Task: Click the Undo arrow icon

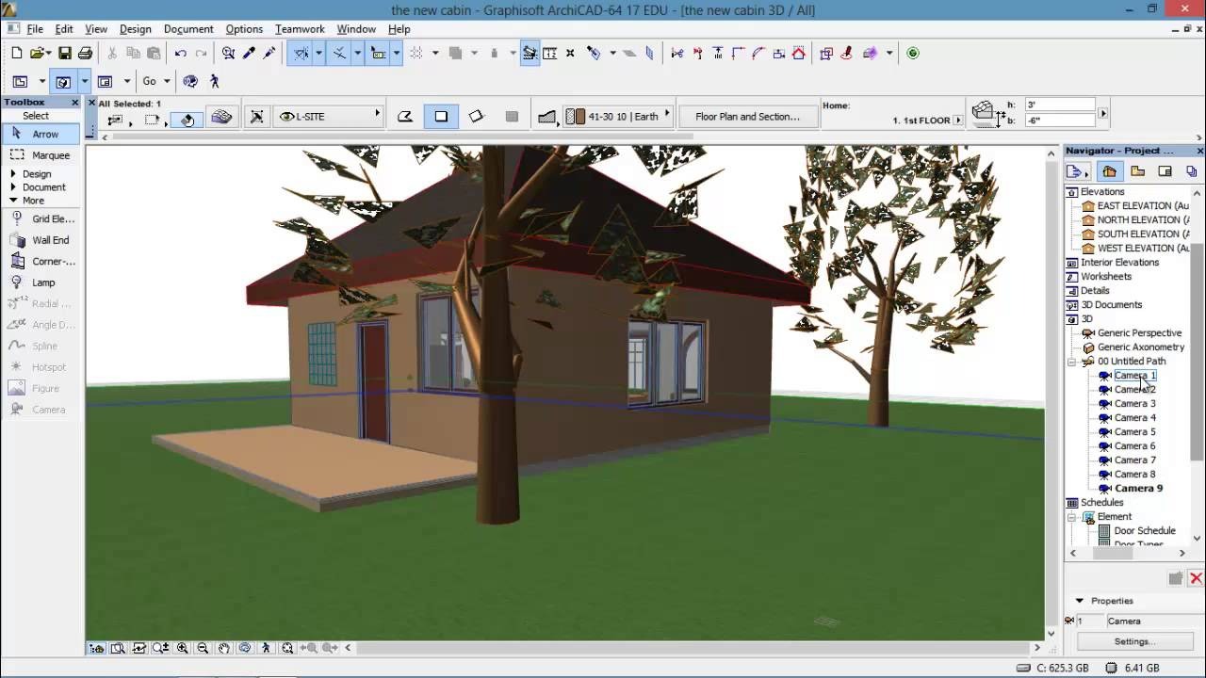Action: pos(180,54)
